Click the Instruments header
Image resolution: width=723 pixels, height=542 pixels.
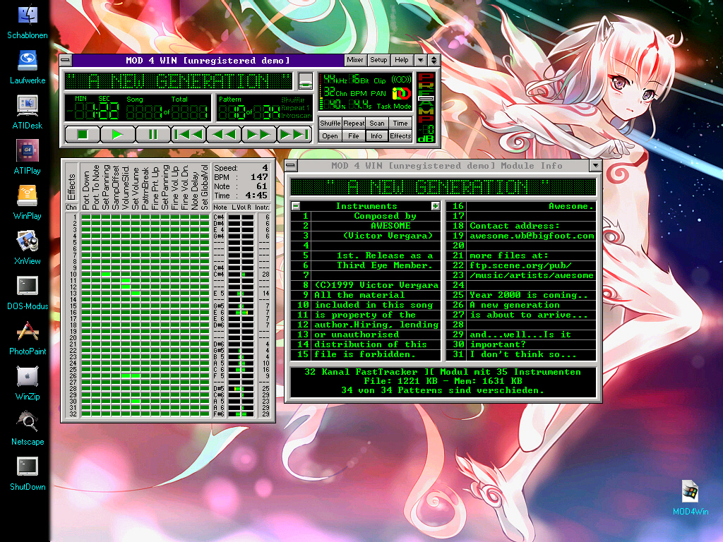point(366,206)
